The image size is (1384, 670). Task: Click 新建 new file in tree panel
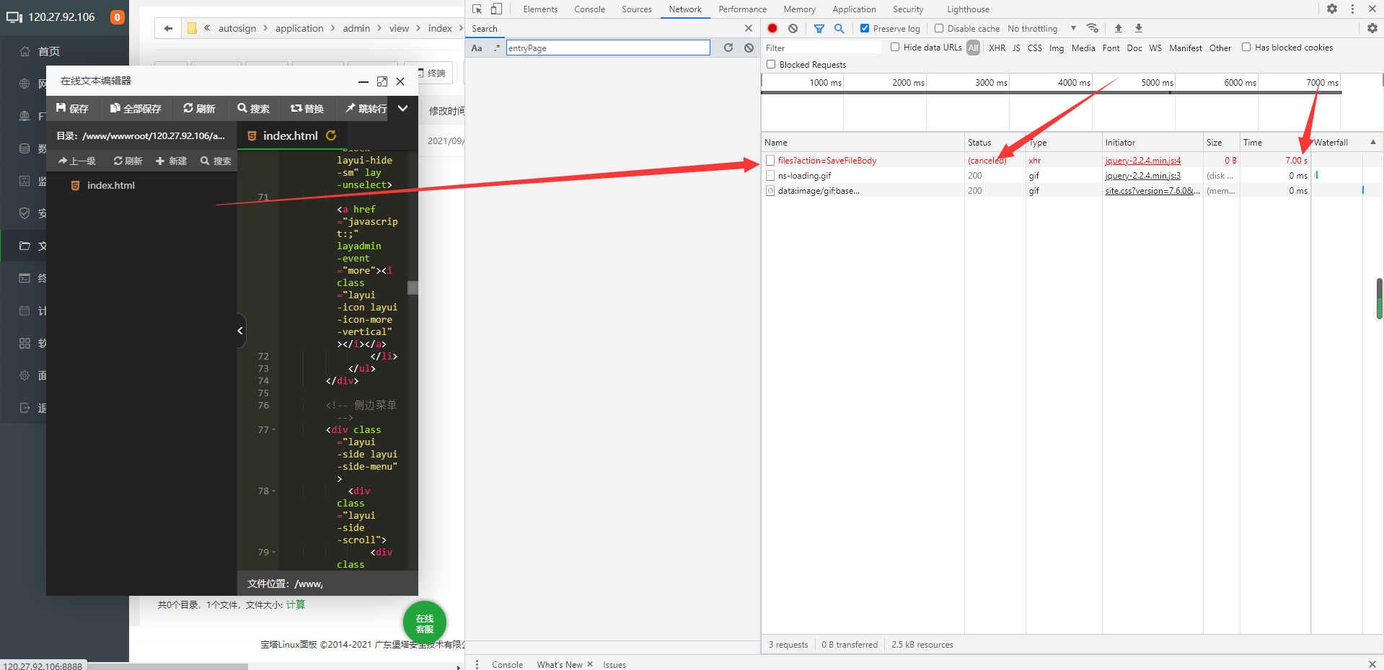(x=171, y=161)
